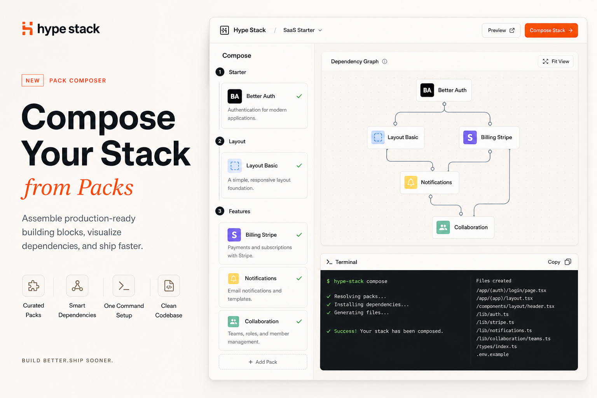This screenshot has width=597, height=398.
Task: Click the /app/(auth)/login/page.tsx file path
Action: point(511,290)
